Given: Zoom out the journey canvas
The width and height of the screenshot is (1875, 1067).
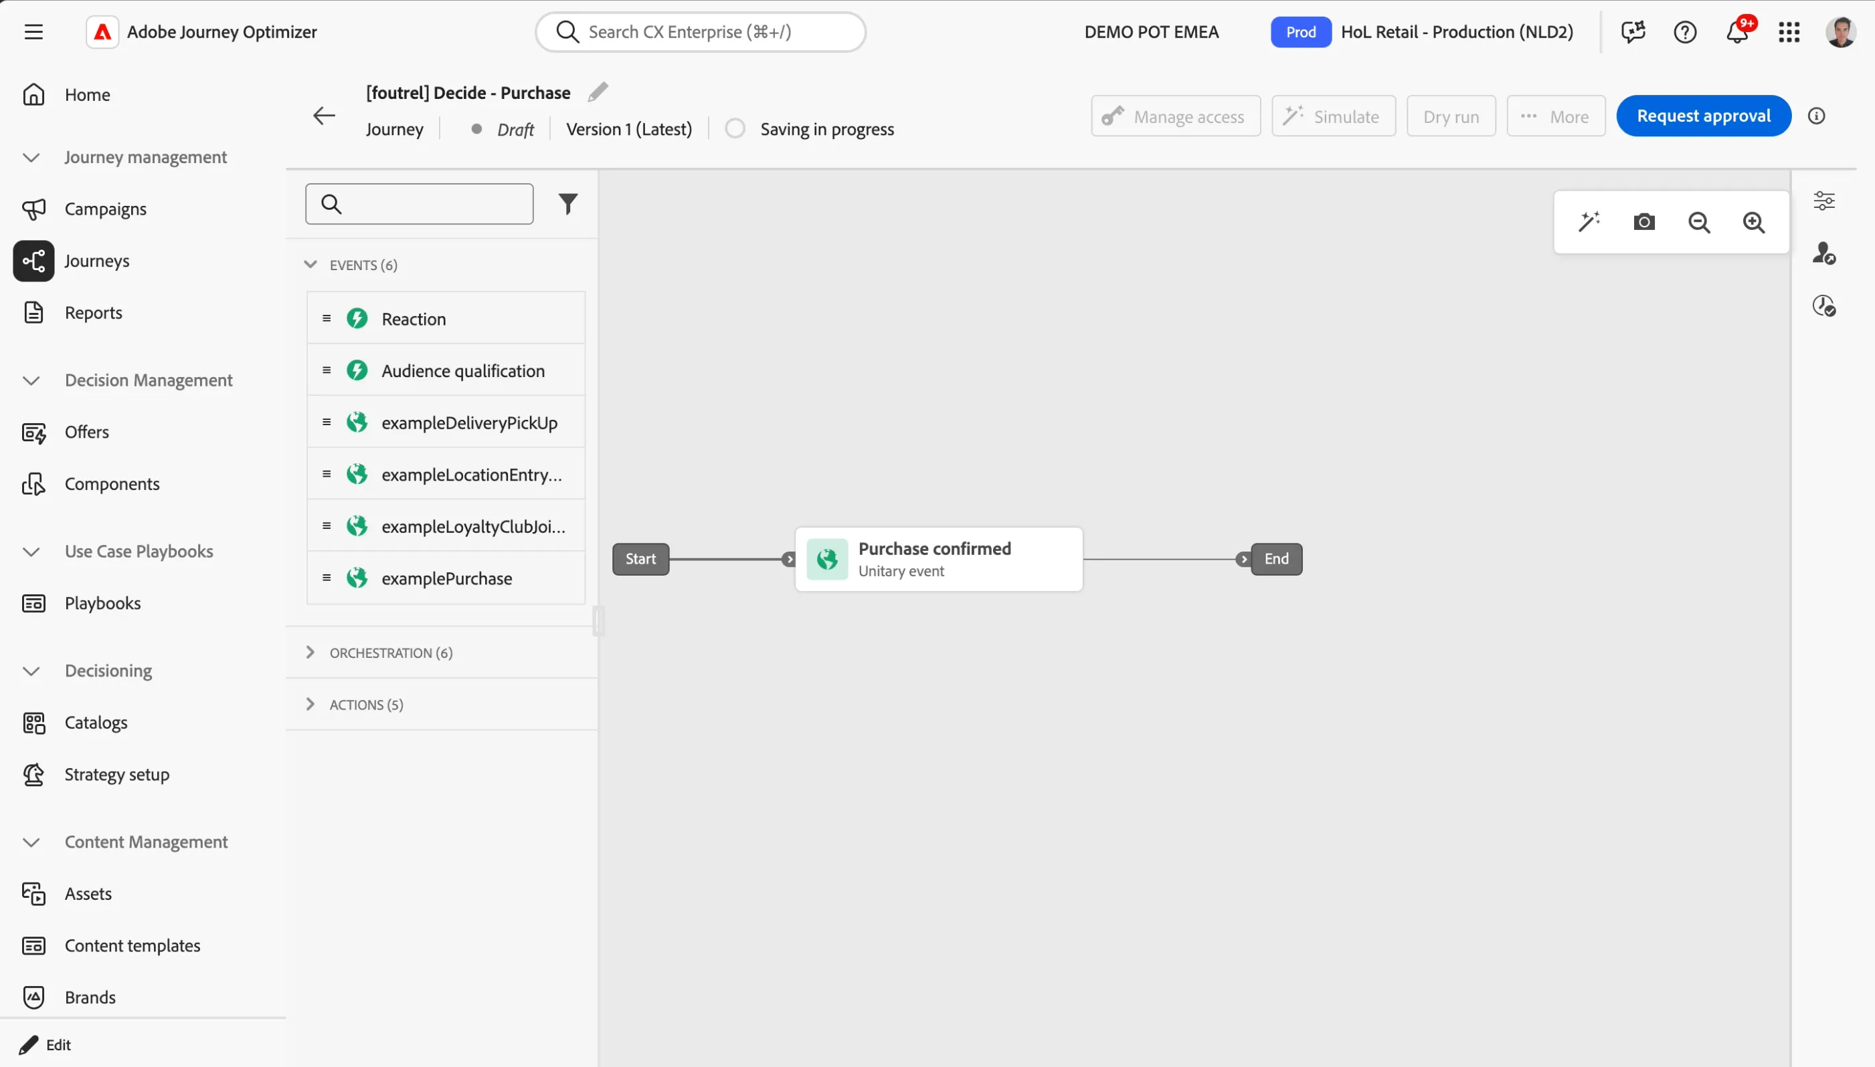Looking at the screenshot, I should [1699, 222].
